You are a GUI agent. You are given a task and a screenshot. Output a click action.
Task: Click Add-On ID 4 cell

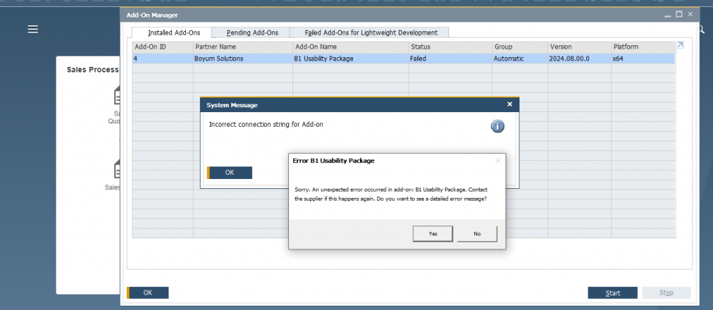pyautogui.click(x=163, y=59)
